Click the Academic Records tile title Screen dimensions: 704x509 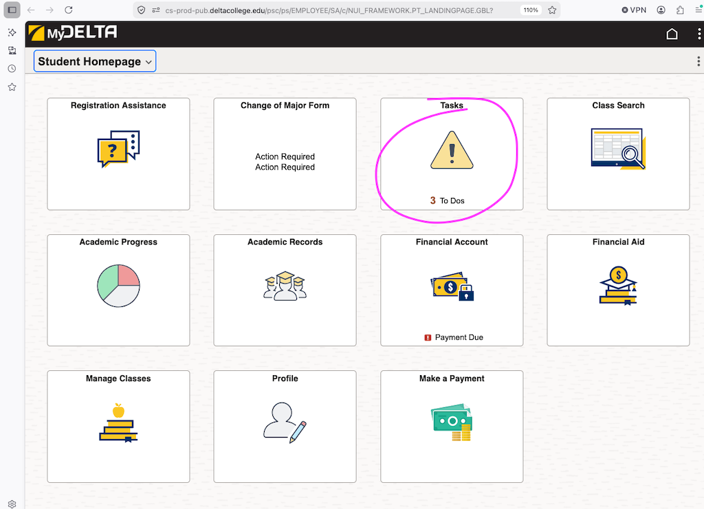point(285,242)
